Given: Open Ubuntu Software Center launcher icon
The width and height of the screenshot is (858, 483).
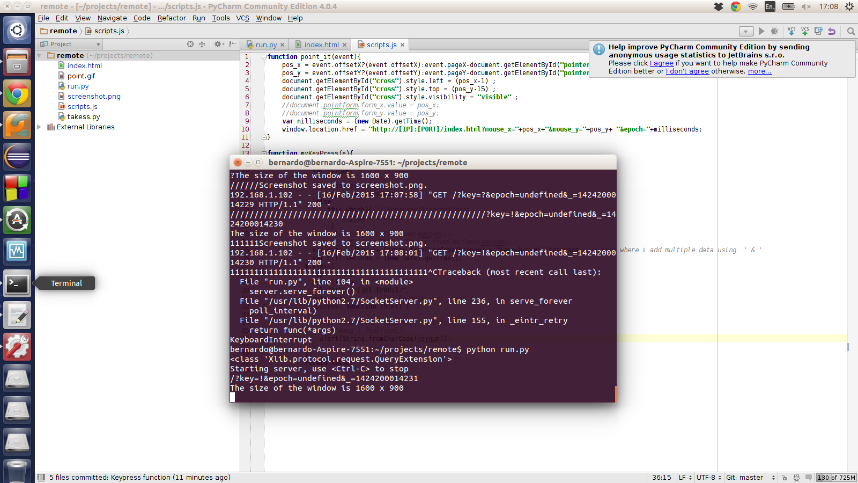Looking at the screenshot, I should pyautogui.click(x=17, y=220).
